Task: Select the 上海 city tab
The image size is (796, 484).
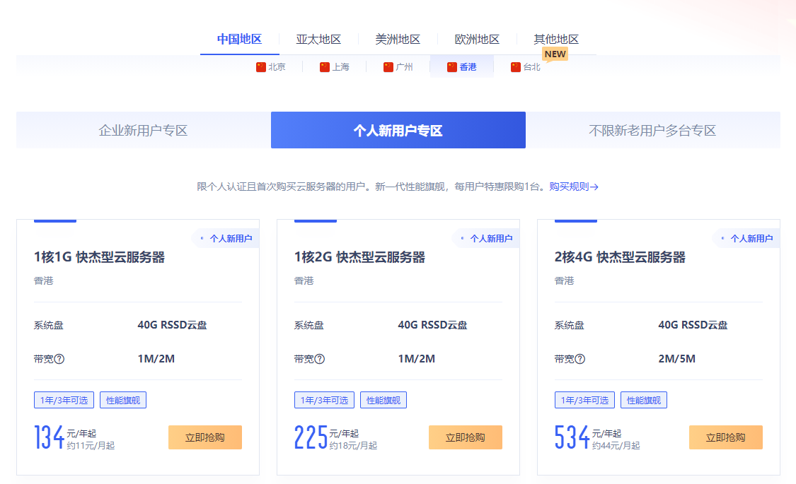Action: point(335,67)
